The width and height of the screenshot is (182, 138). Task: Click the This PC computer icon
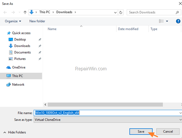9,76
